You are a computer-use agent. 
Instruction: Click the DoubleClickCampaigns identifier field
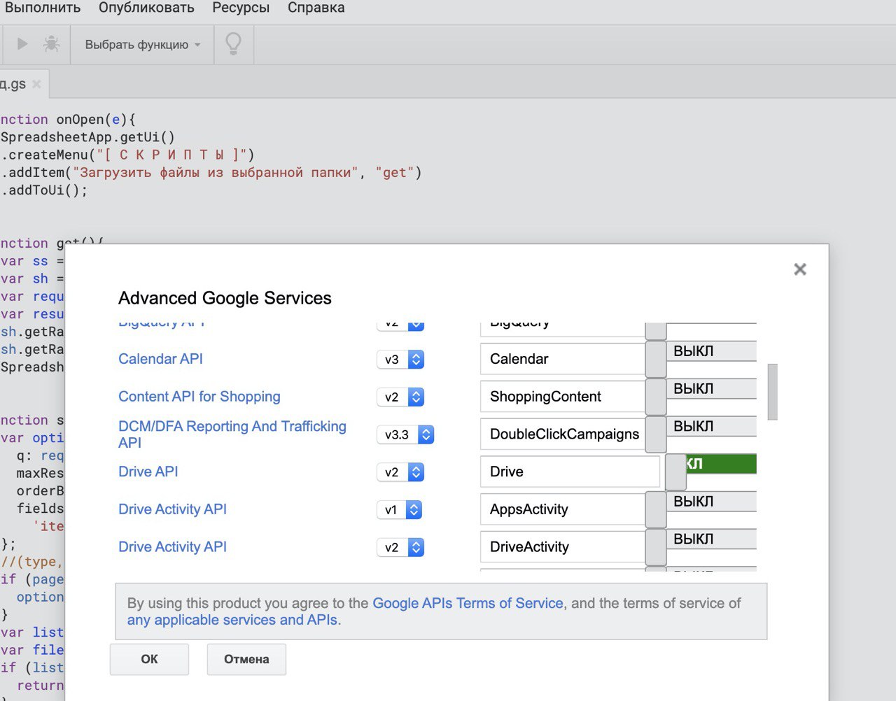563,434
